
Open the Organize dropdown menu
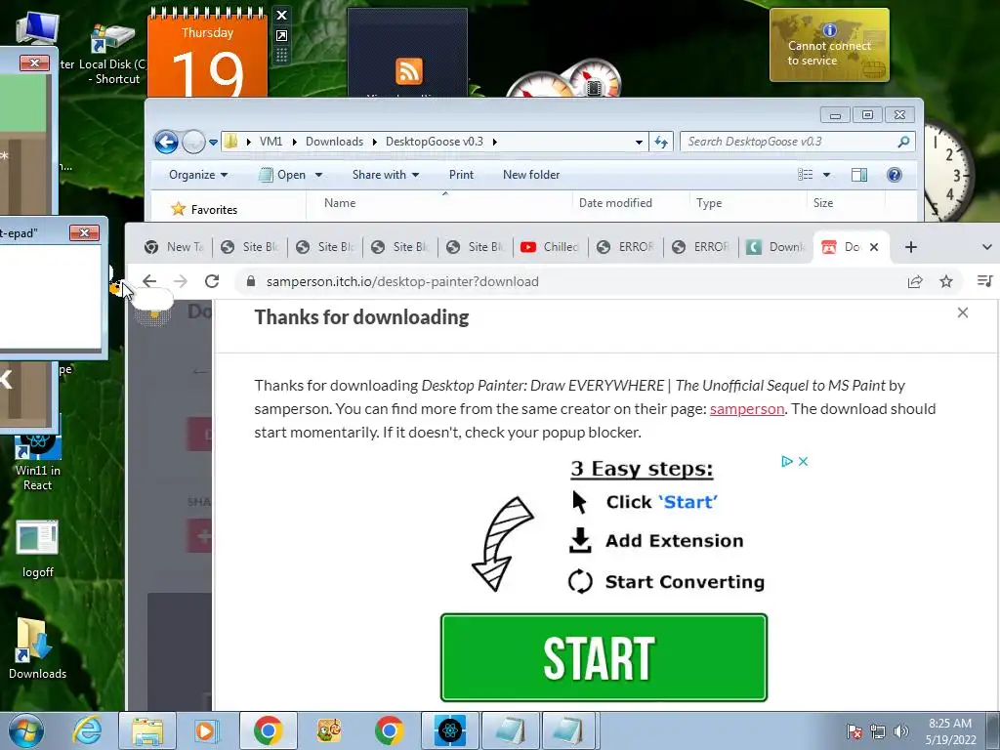[x=198, y=175]
